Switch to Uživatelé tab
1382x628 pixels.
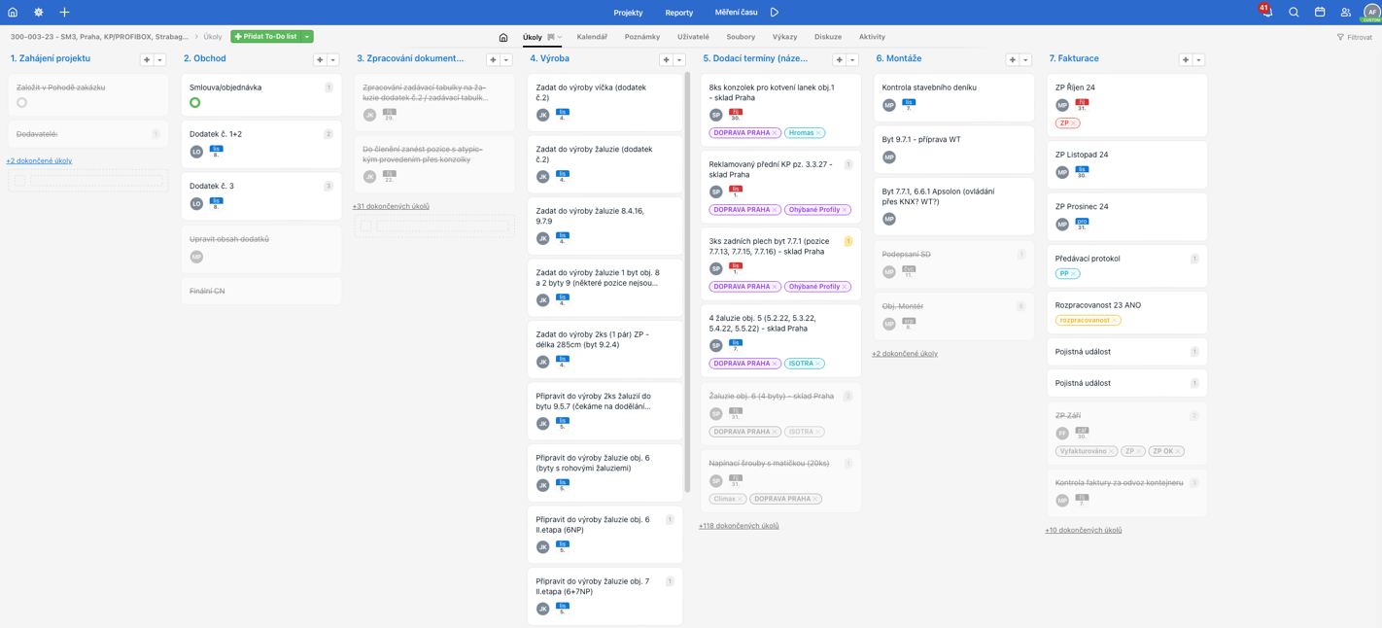pyautogui.click(x=693, y=37)
